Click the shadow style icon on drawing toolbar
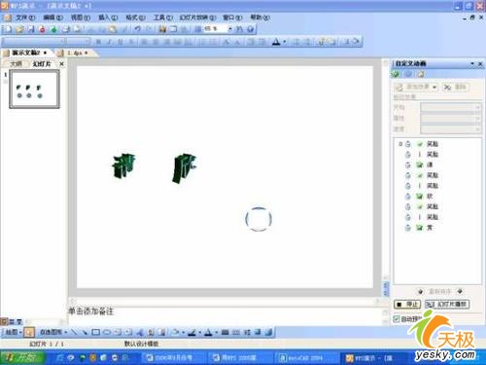Image resolution: width=486 pixels, height=365 pixels. click(x=258, y=332)
